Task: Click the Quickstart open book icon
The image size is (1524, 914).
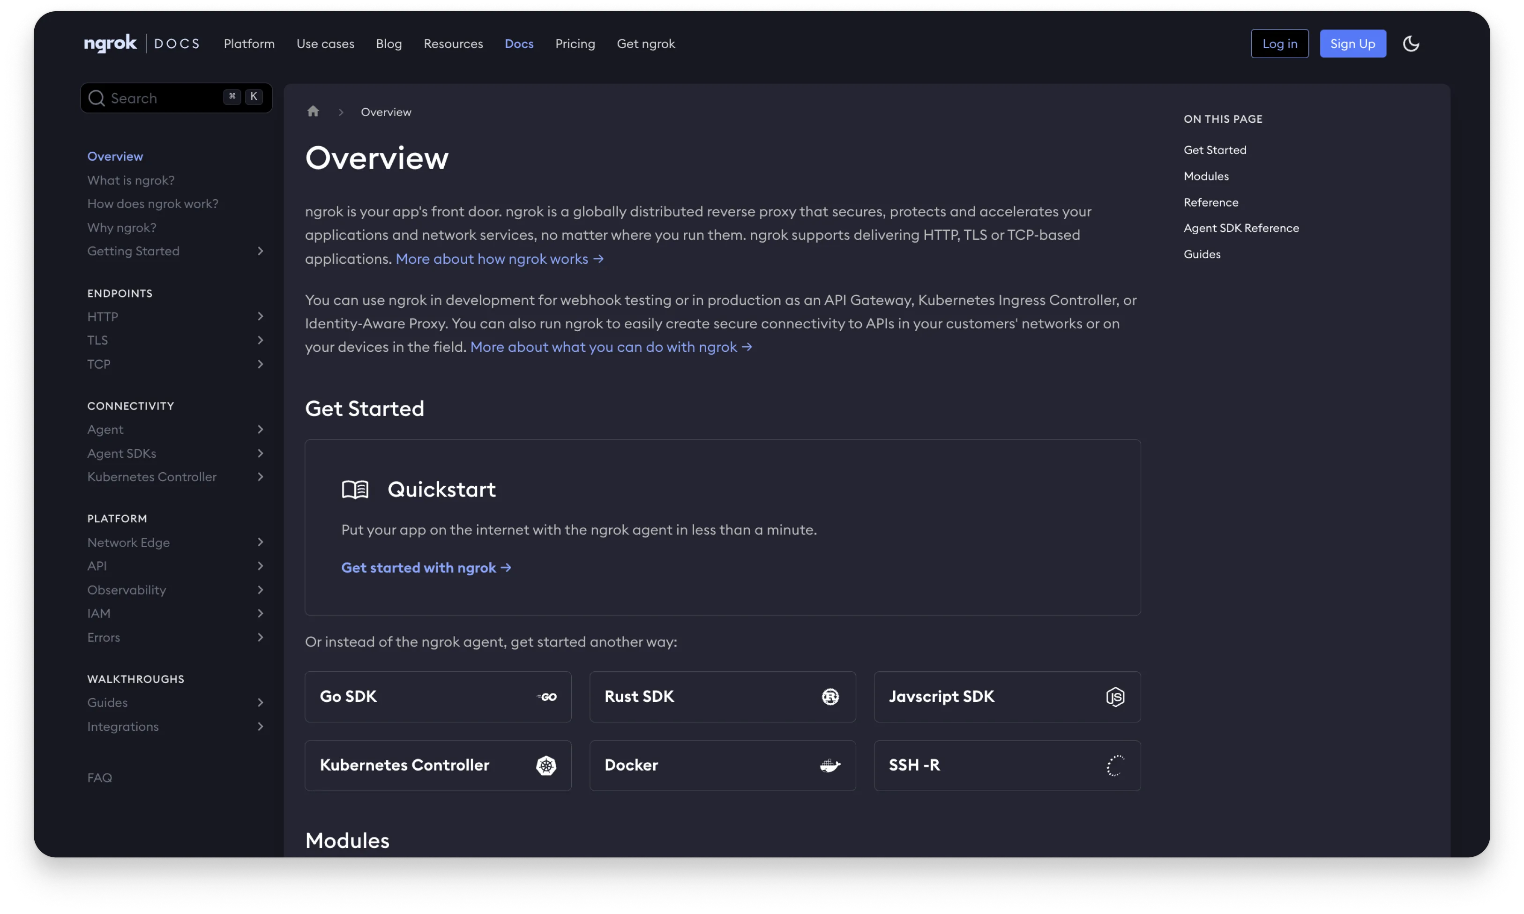Action: (355, 490)
